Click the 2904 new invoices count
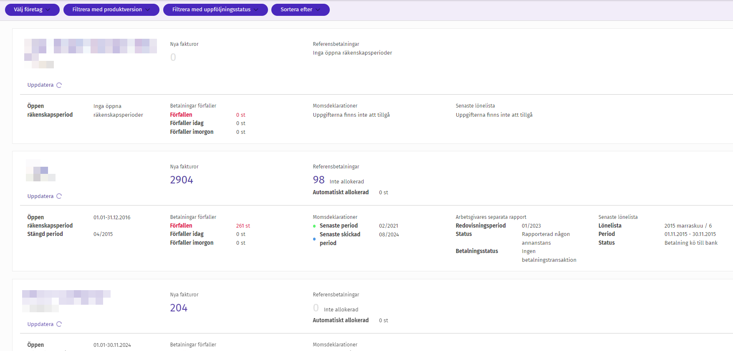The height and width of the screenshot is (351, 733). 182,180
